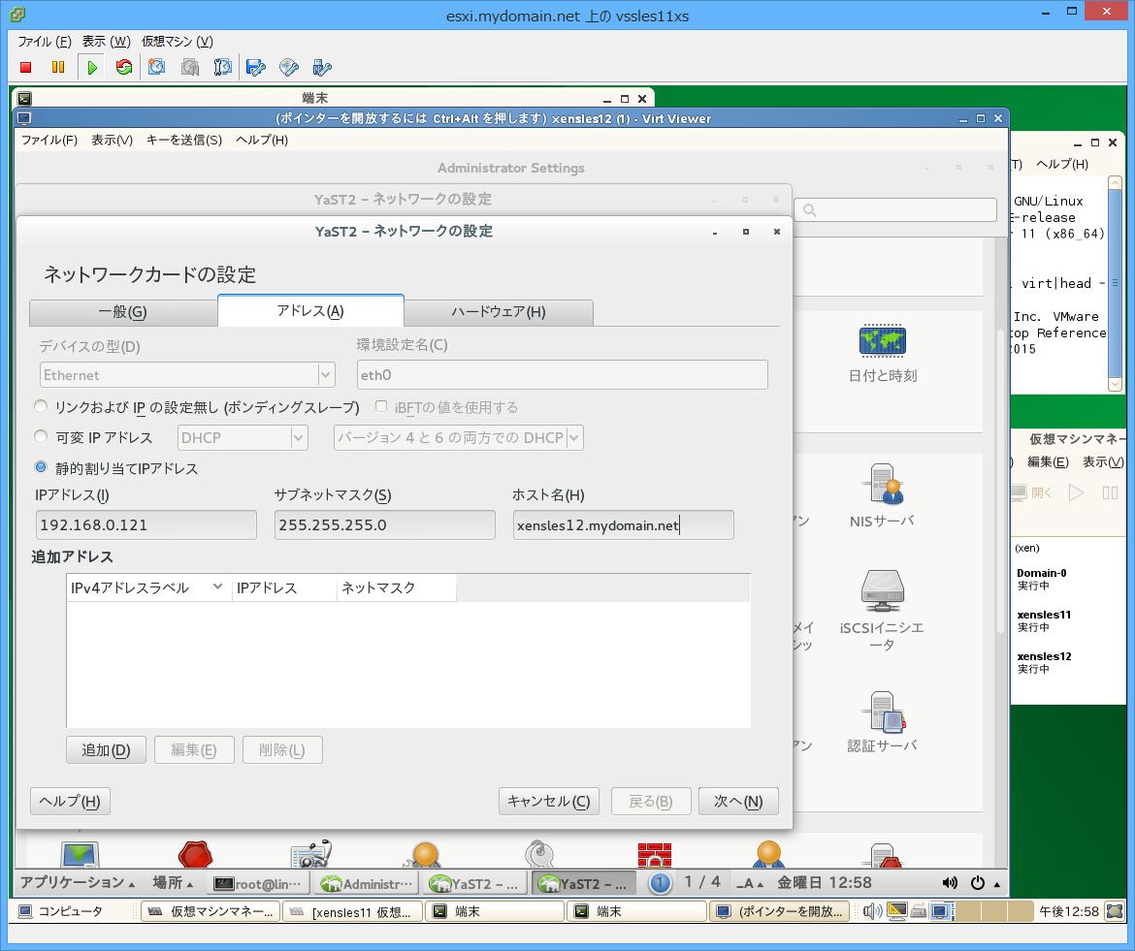Image resolution: width=1135 pixels, height=951 pixels.
Task: Expand the arrow next to guest power icon
Action: (996, 884)
